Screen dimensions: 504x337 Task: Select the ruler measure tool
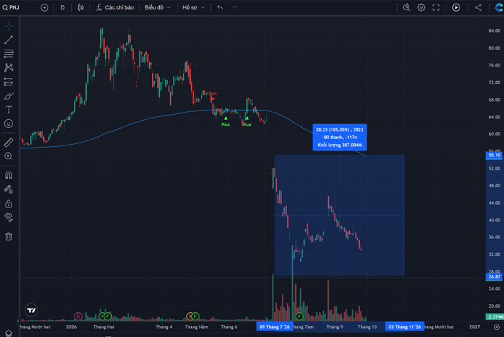click(9, 143)
